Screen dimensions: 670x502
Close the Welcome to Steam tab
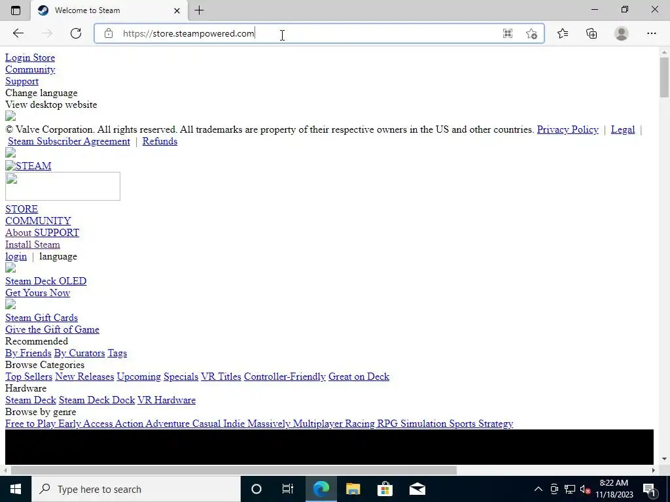tap(177, 10)
